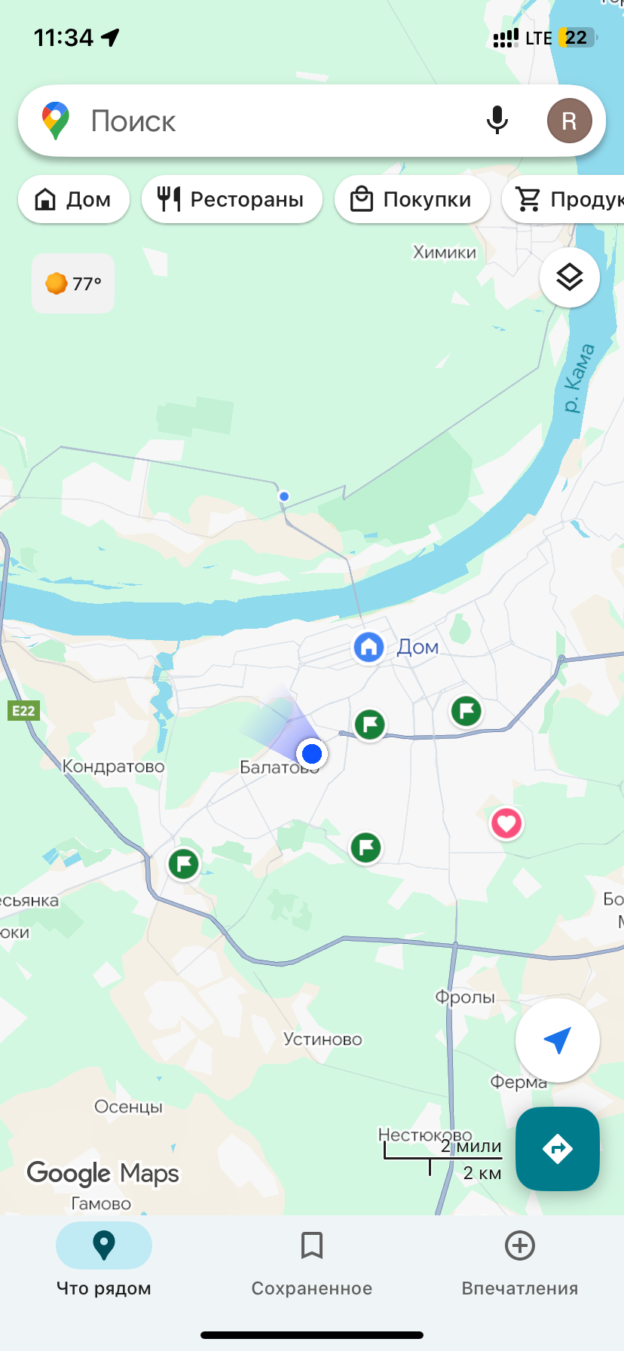Switch to the Что рядом tab
This screenshot has width=624, height=1351.
pyautogui.click(x=104, y=1261)
